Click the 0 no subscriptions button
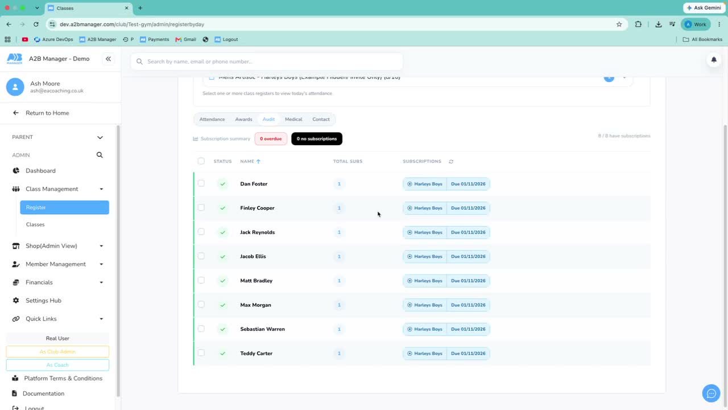Screen dimensions: 728x410 317,139
